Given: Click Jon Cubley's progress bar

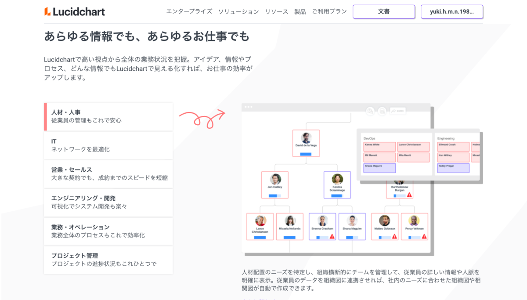Looking at the screenshot, I should click(275, 196).
